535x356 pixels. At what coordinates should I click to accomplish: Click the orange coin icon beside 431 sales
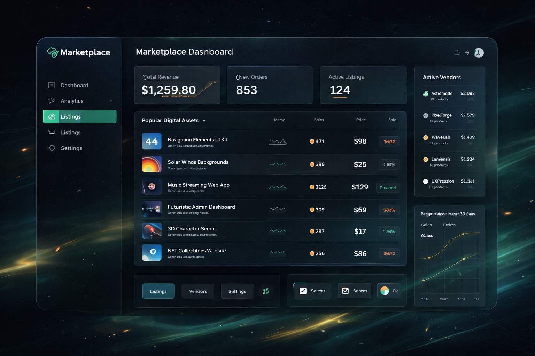(x=312, y=141)
